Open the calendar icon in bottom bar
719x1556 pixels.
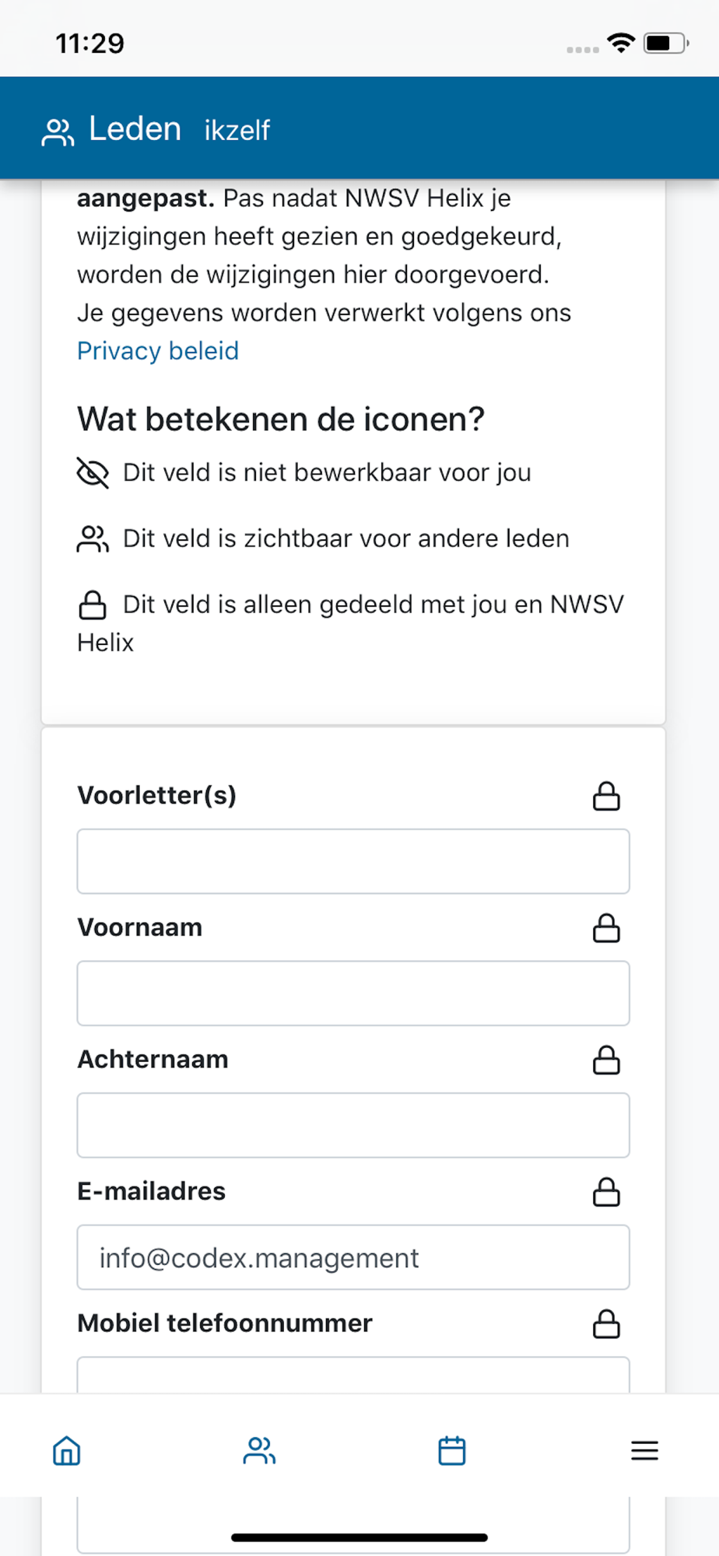(452, 1451)
